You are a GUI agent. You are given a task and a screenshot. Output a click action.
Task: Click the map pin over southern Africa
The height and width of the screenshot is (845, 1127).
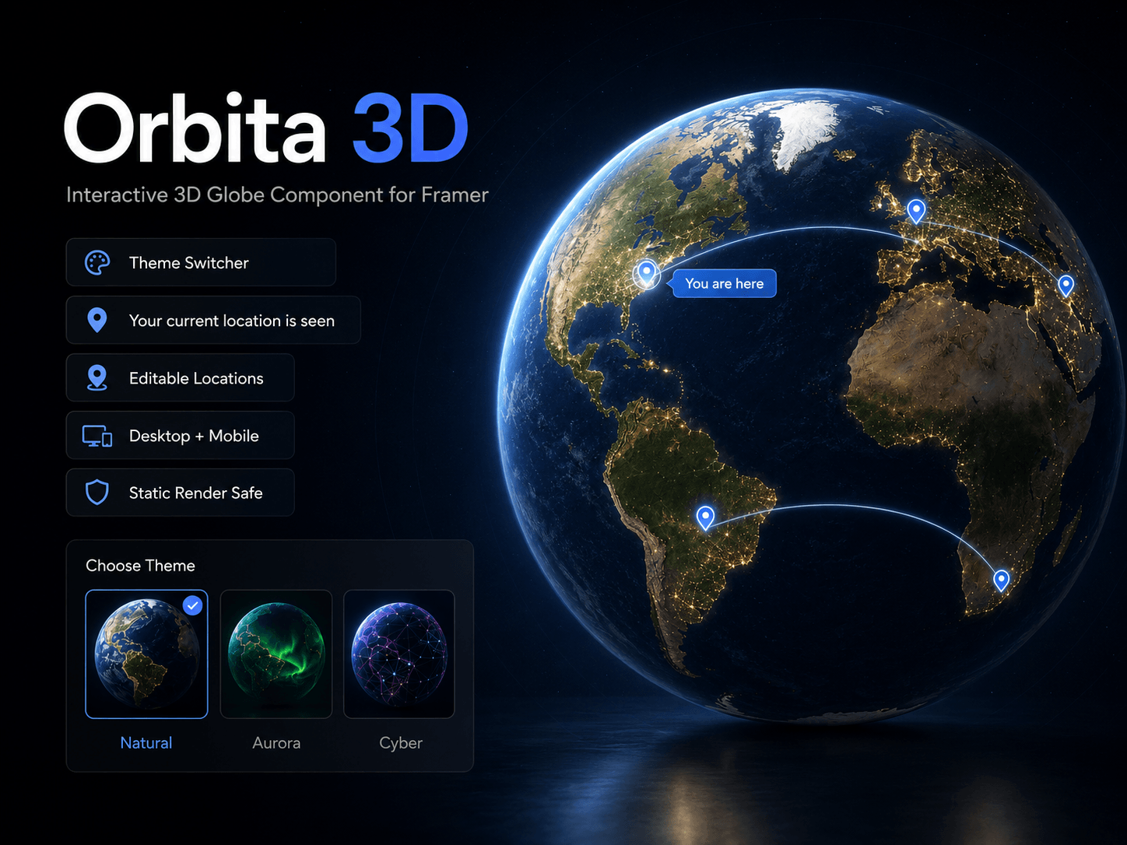pyautogui.click(x=1002, y=580)
